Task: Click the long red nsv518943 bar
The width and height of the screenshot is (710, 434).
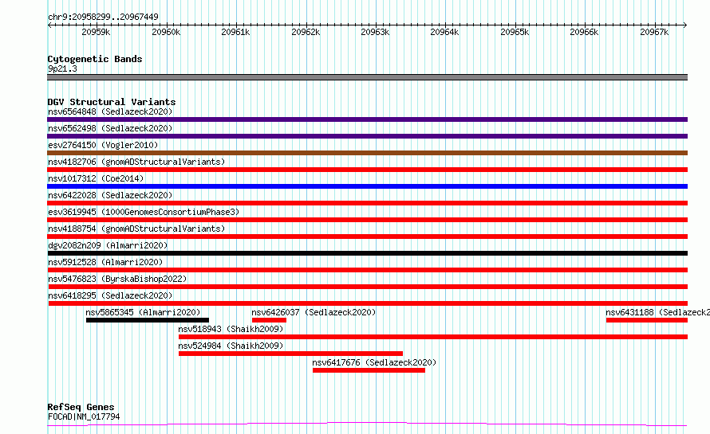Action: pyautogui.click(x=433, y=338)
